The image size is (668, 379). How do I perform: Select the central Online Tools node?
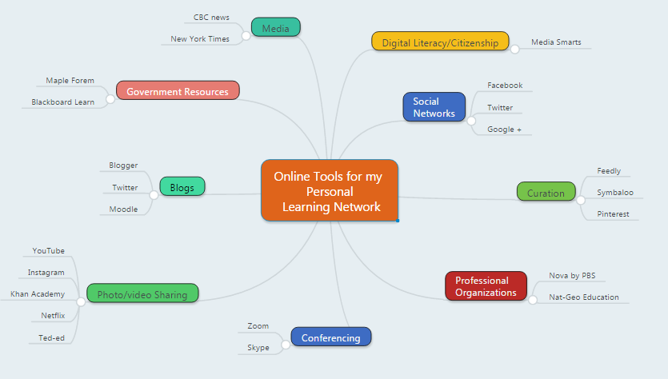click(330, 190)
